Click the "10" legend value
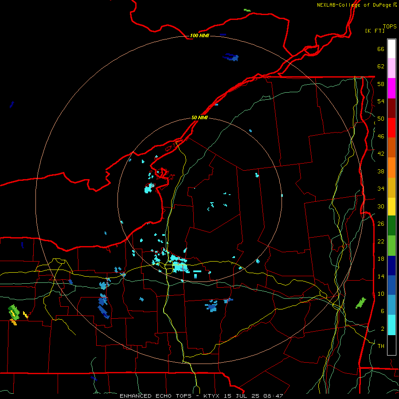The width and height of the screenshot is (399, 399). (x=381, y=293)
